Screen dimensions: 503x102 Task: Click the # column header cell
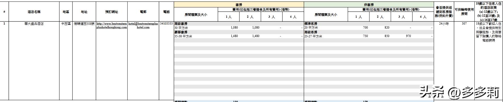[x=4, y=12]
